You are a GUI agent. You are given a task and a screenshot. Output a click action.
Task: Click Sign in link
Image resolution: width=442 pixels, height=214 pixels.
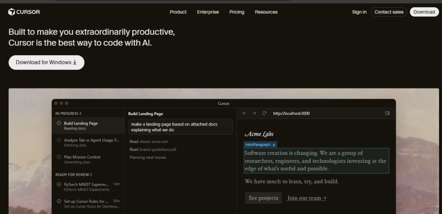pyautogui.click(x=359, y=12)
